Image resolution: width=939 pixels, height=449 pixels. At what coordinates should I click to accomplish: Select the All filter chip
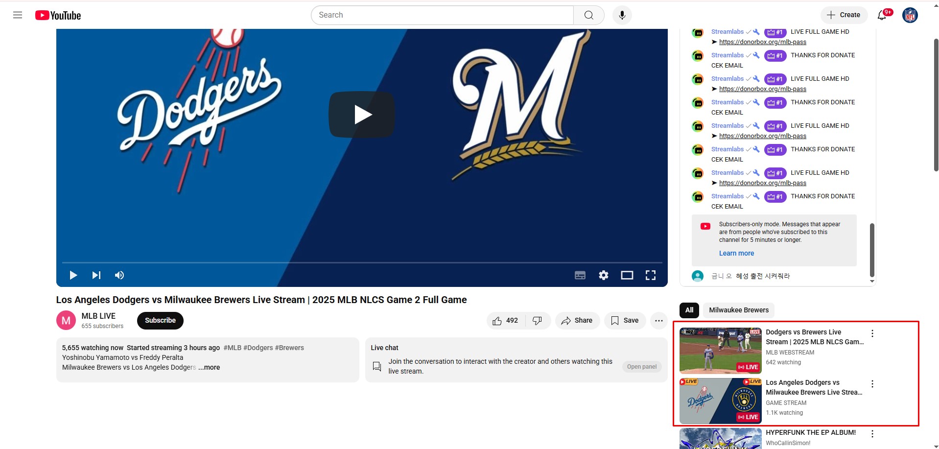(689, 310)
